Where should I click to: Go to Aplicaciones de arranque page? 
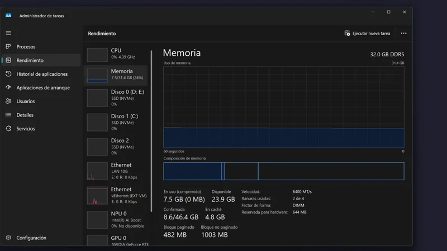coord(43,88)
